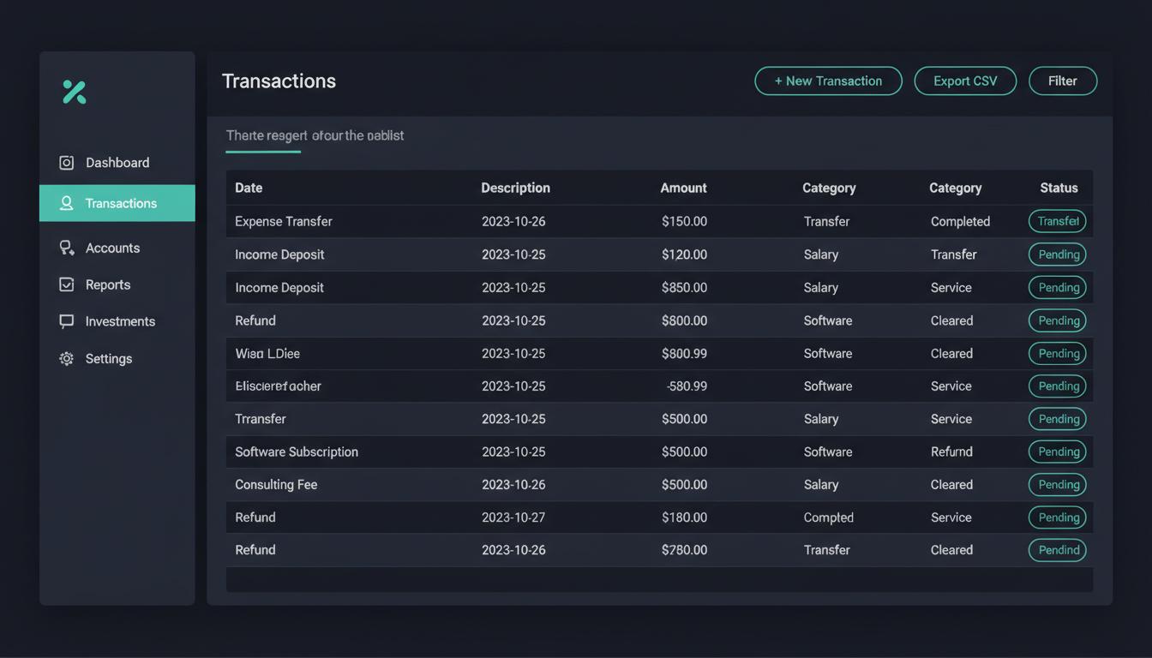The image size is (1152, 658).
Task: Open the Filter options
Action: pos(1063,81)
